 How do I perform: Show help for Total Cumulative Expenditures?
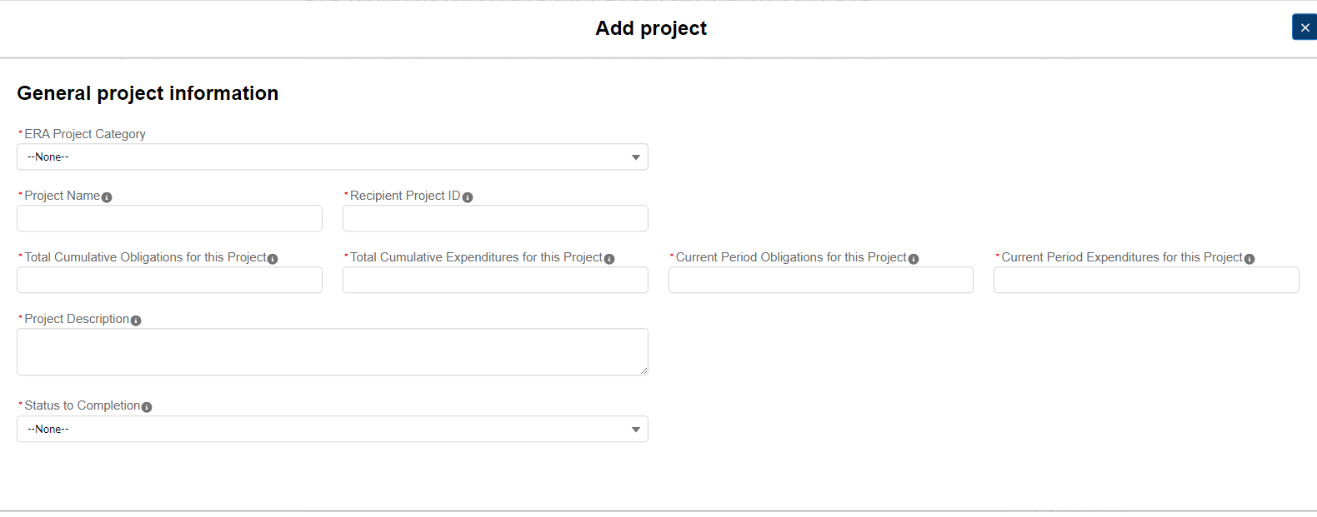click(609, 259)
